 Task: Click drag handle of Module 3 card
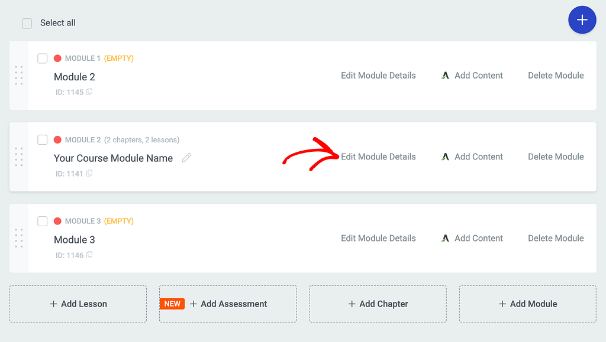18,239
